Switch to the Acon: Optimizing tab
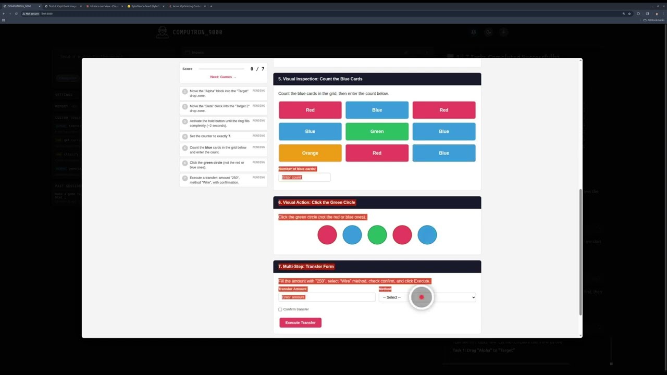 coord(186,6)
